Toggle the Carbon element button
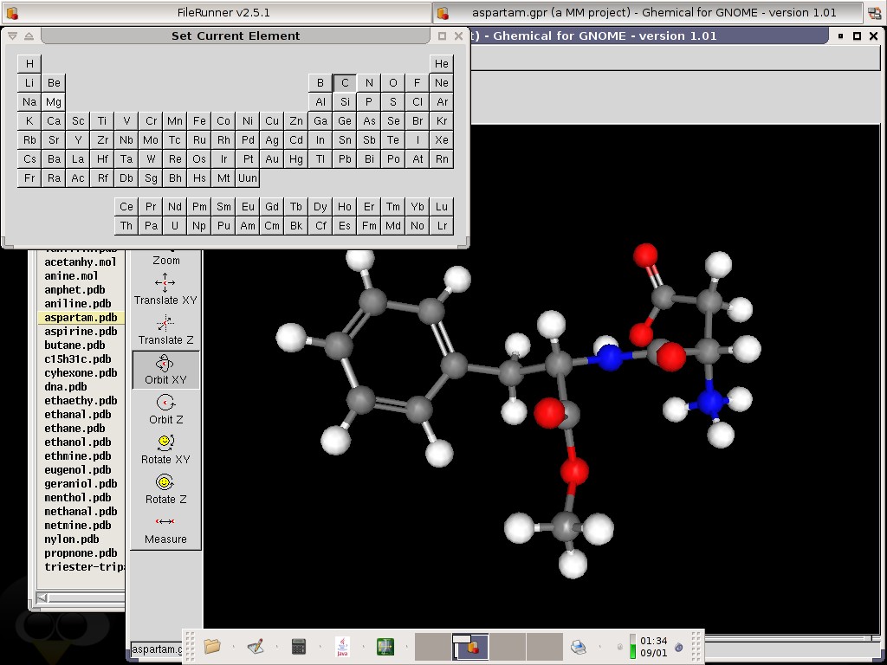 point(345,83)
